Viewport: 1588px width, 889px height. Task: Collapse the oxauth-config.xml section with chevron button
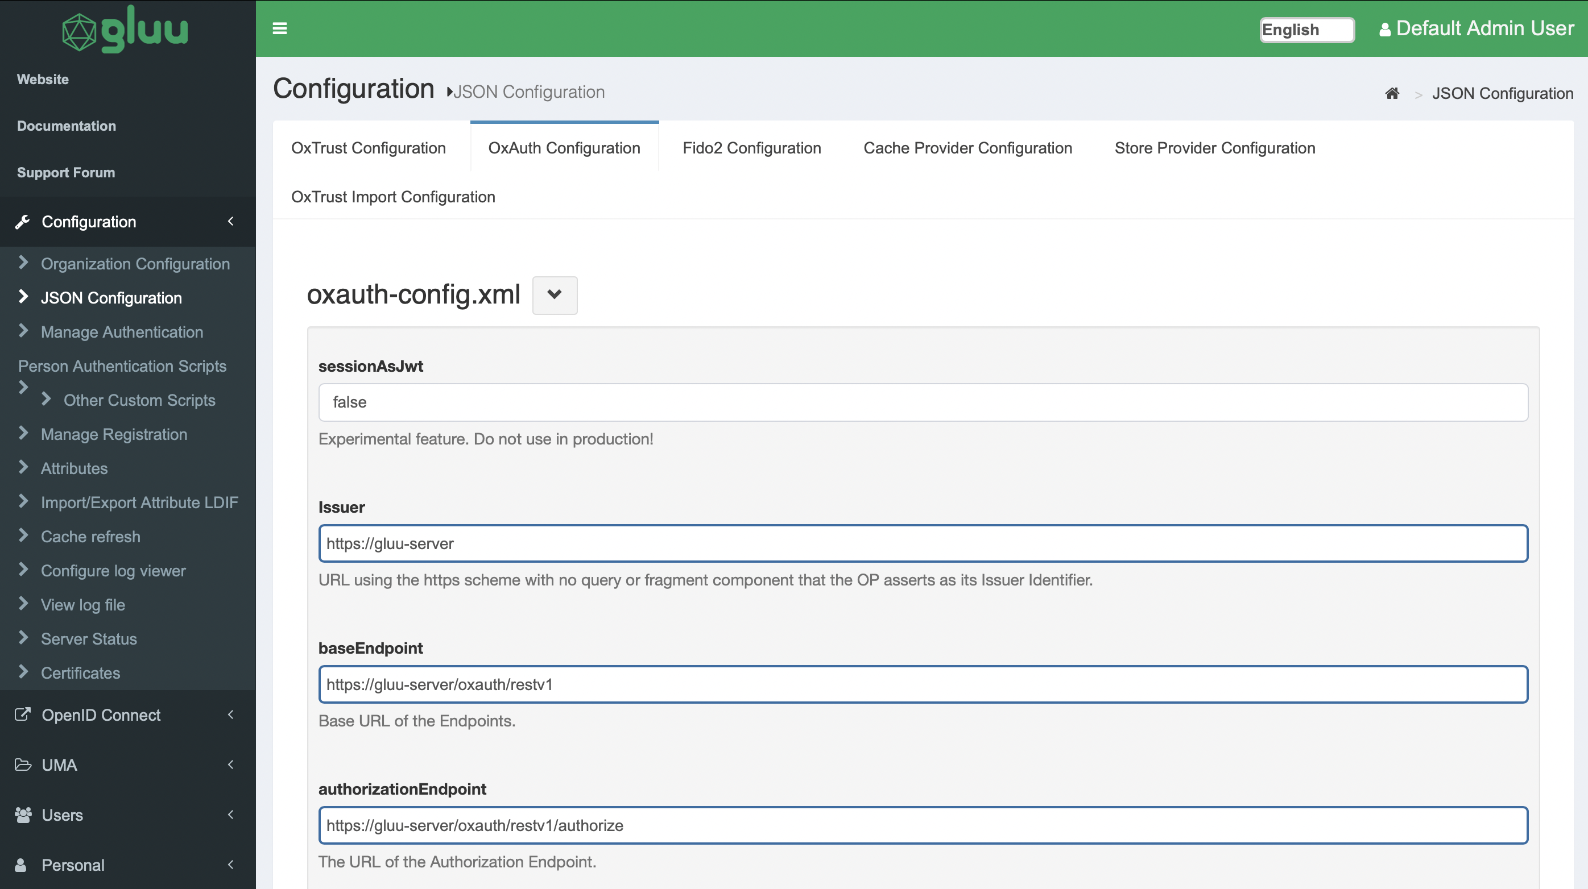point(554,294)
